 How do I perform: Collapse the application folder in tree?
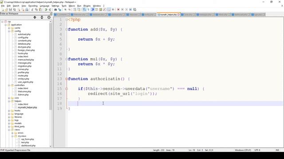pos(6,25)
